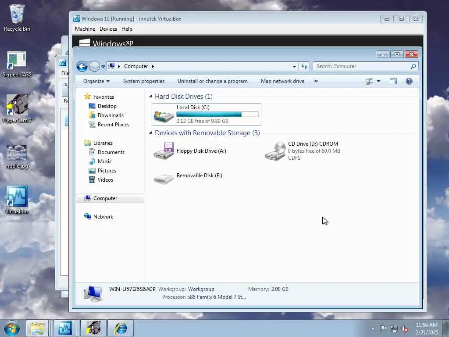
Task: Open Help menu in VirtualBox
Action: pyautogui.click(x=127, y=29)
